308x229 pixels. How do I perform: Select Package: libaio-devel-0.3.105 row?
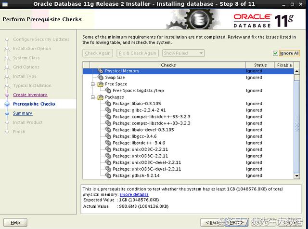pyautogui.click(x=188, y=130)
